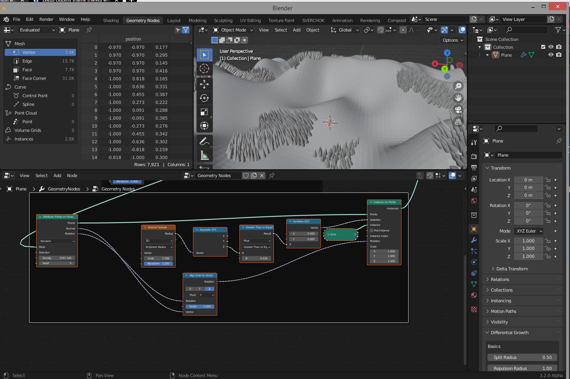Toggle Plane visibility eye in outliner

(551, 55)
